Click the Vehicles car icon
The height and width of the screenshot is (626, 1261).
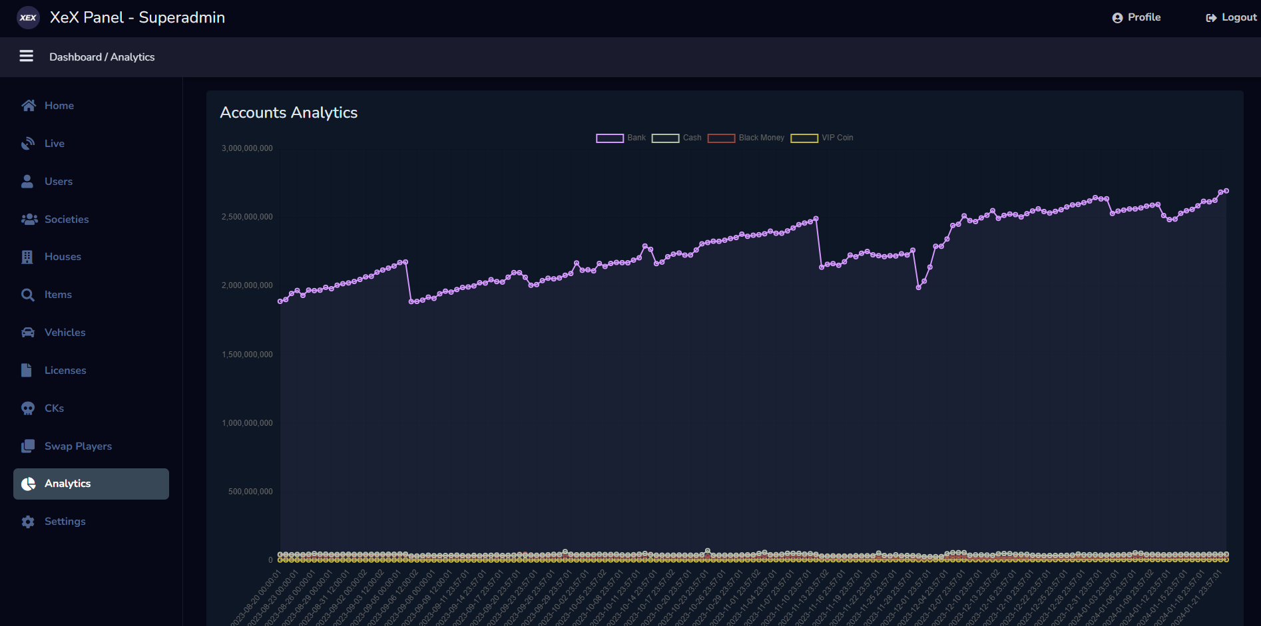(x=28, y=333)
